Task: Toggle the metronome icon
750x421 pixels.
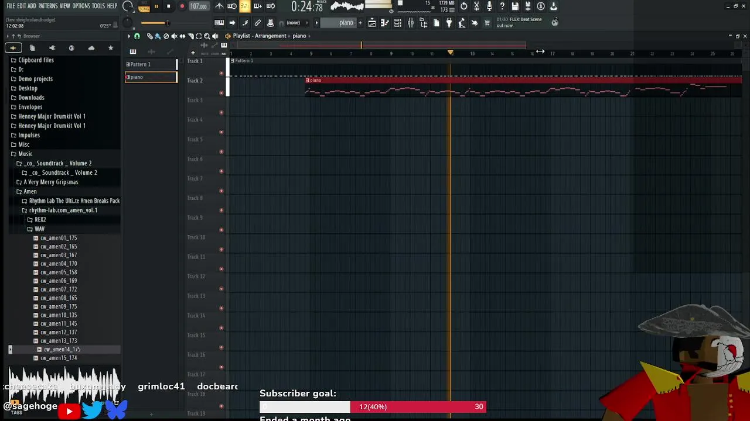Action: 219,6
